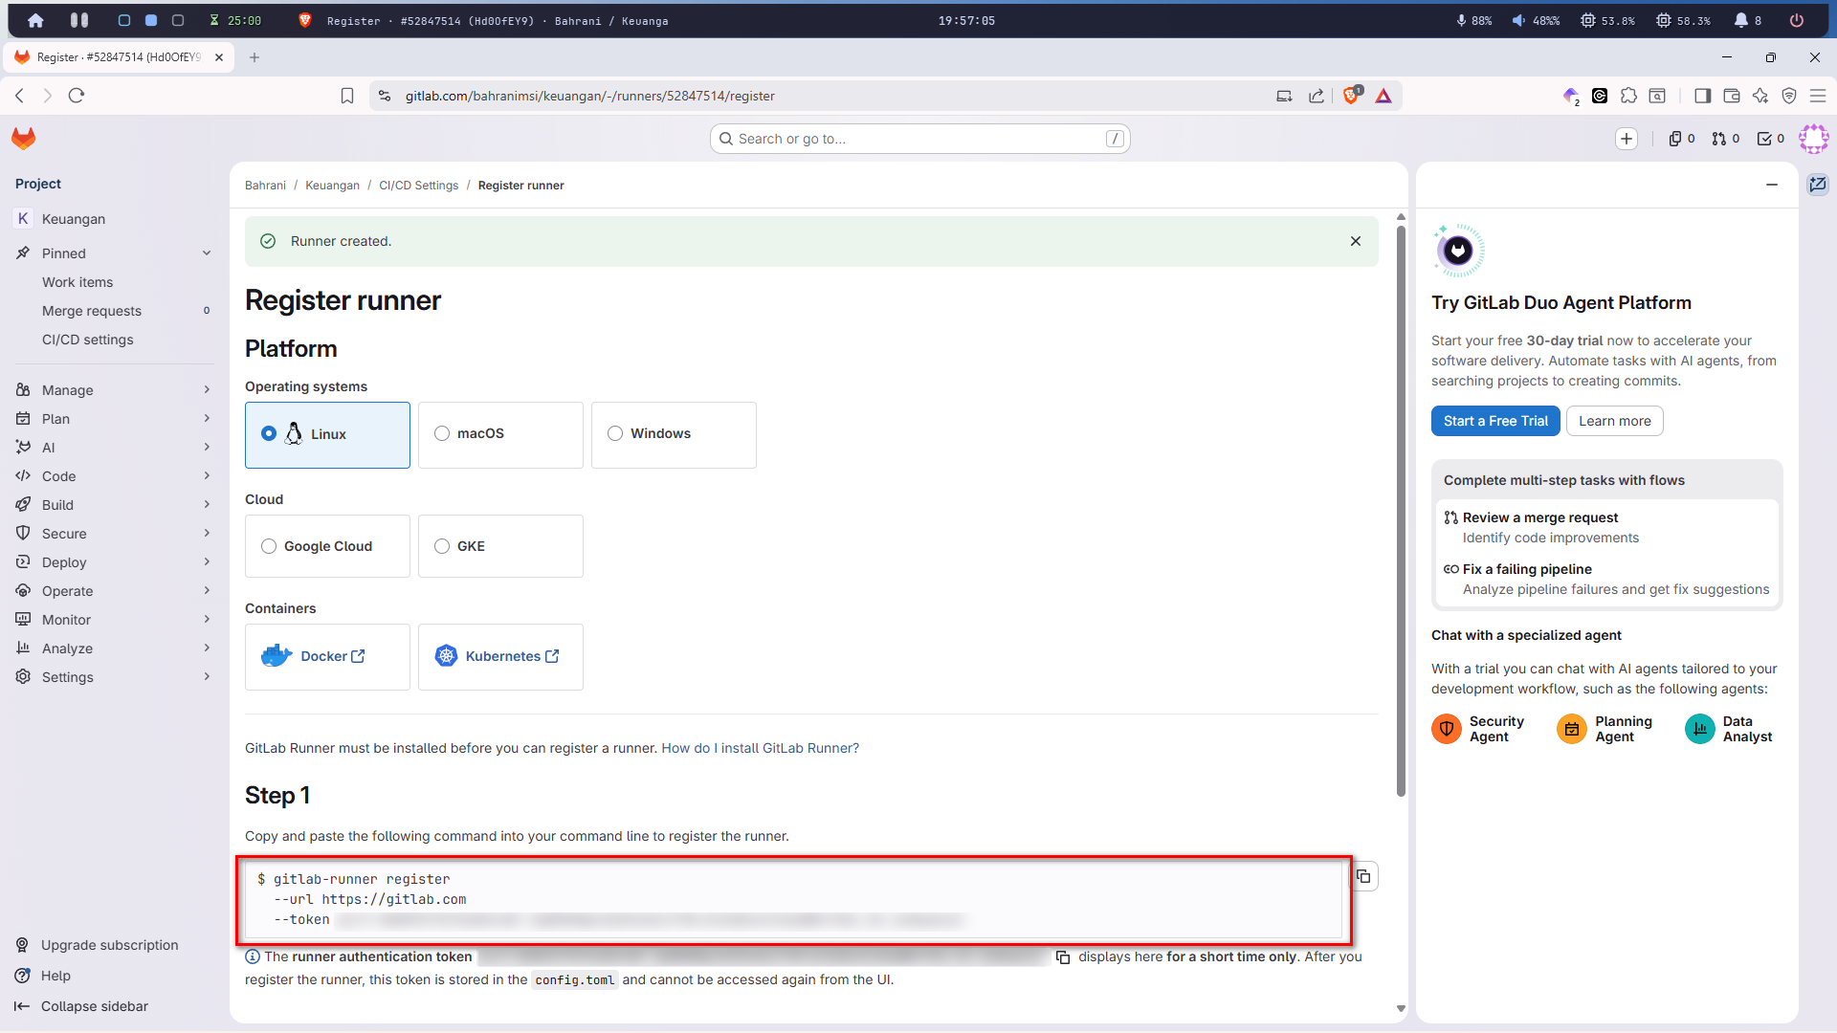Viewport: 1837px width, 1033px height.
Task: Expand the Plan menu
Action: (x=115, y=419)
